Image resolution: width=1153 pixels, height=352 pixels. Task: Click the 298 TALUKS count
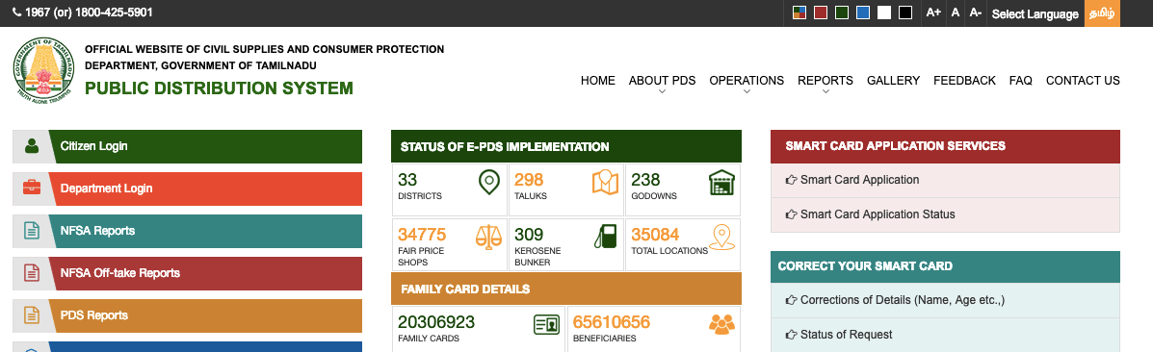[529, 180]
